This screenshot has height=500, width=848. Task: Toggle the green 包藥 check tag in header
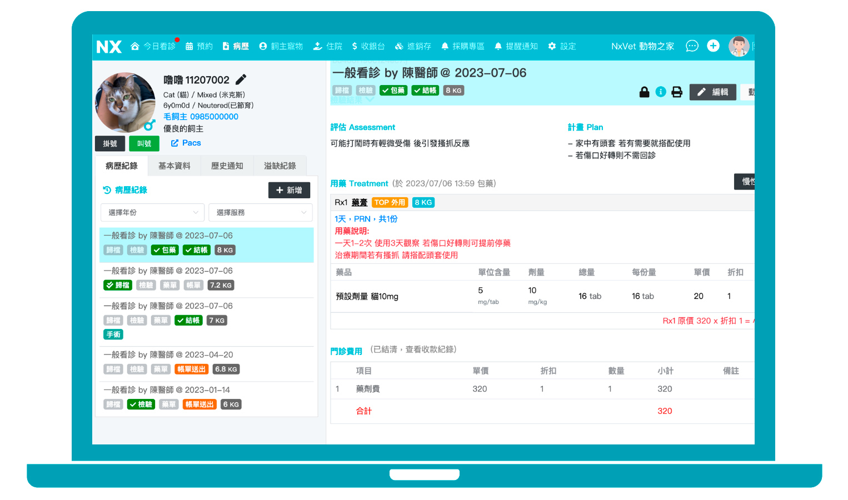click(393, 91)
